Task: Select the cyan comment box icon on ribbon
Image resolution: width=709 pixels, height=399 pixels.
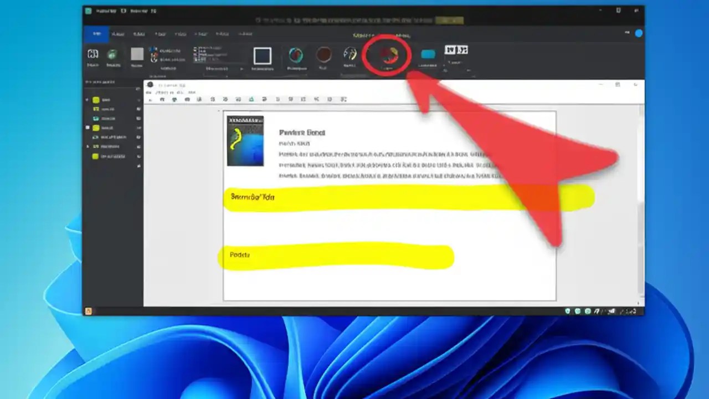Action: [x=427, y=54]
